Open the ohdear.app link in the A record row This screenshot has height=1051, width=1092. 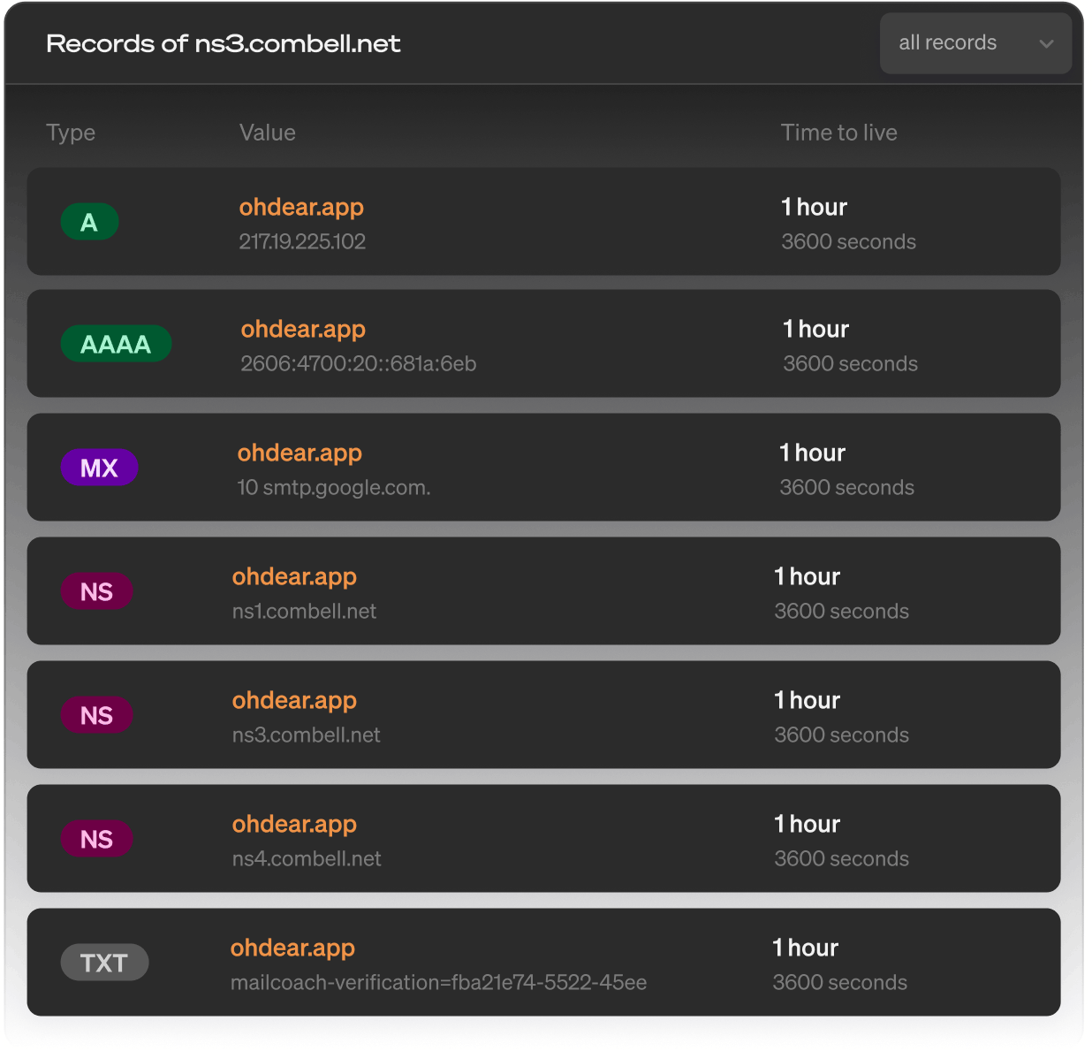301,207
